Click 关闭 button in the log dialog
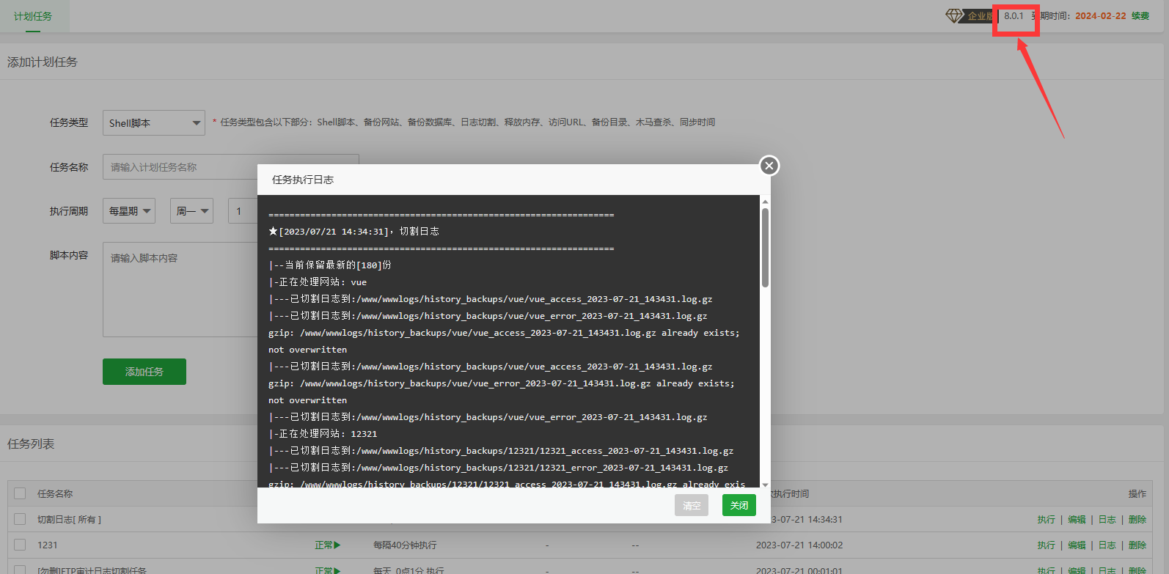The image size is (1169, 574). 739,505
